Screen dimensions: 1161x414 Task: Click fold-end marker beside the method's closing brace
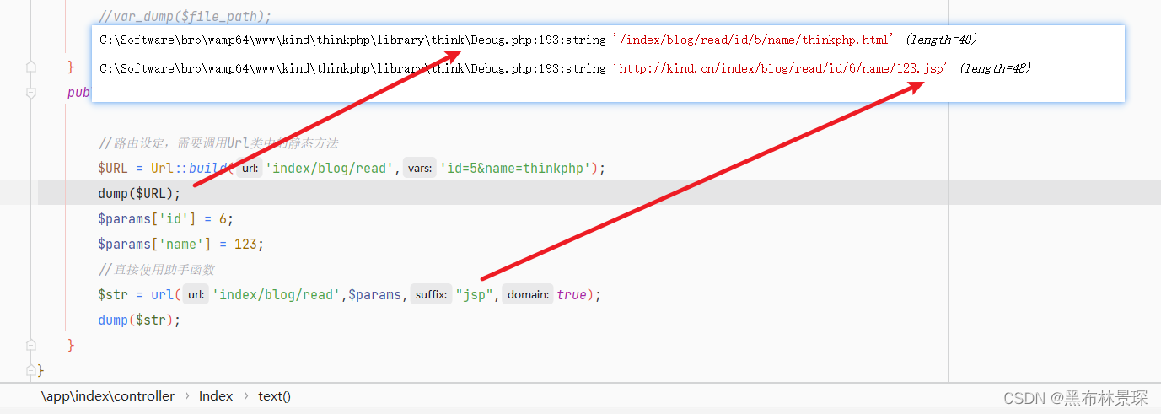(31, 345)
